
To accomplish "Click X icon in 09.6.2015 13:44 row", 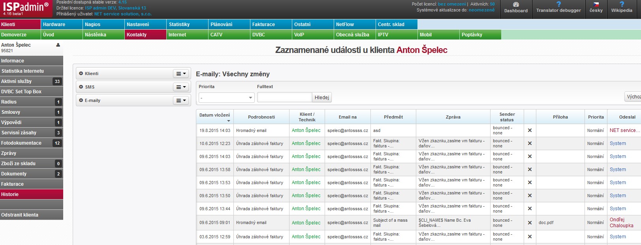I will coord(530,209).
